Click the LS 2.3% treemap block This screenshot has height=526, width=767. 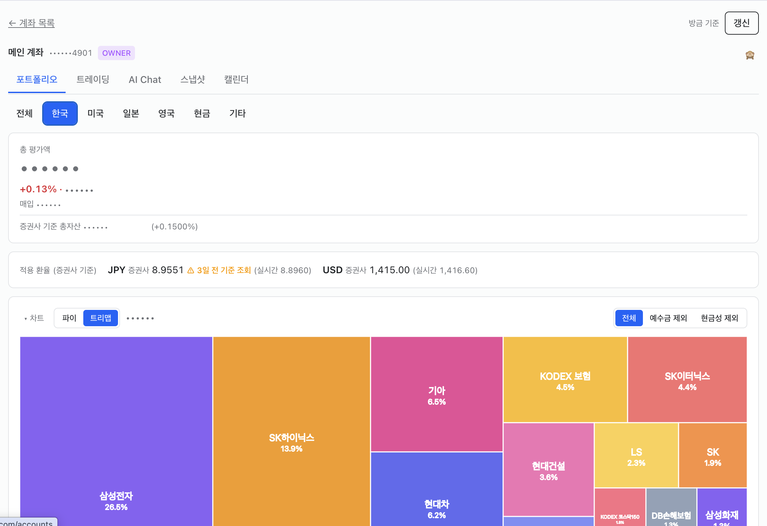point(636,455)
